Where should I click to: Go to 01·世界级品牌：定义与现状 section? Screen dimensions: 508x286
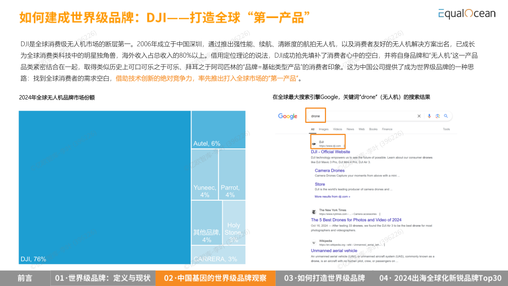click(x=103, y=278)
